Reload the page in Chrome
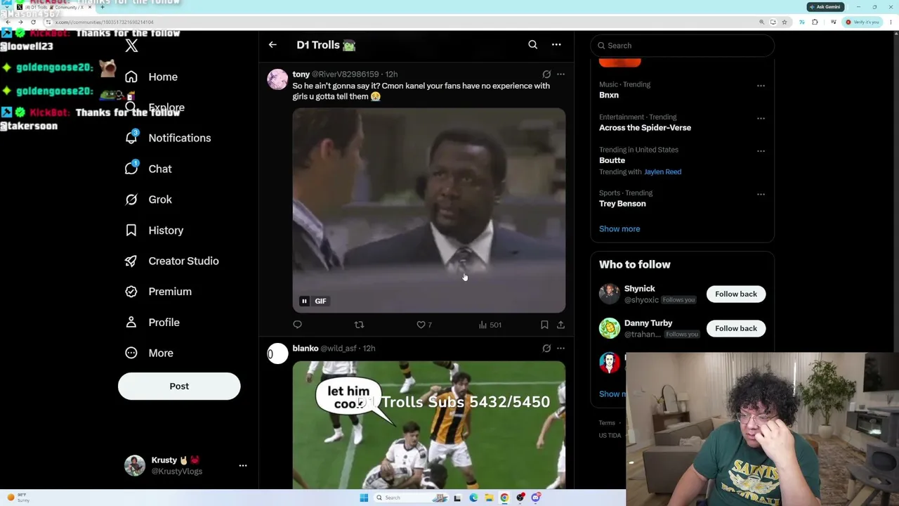This screenshot has height=506, width=899. 33,22
